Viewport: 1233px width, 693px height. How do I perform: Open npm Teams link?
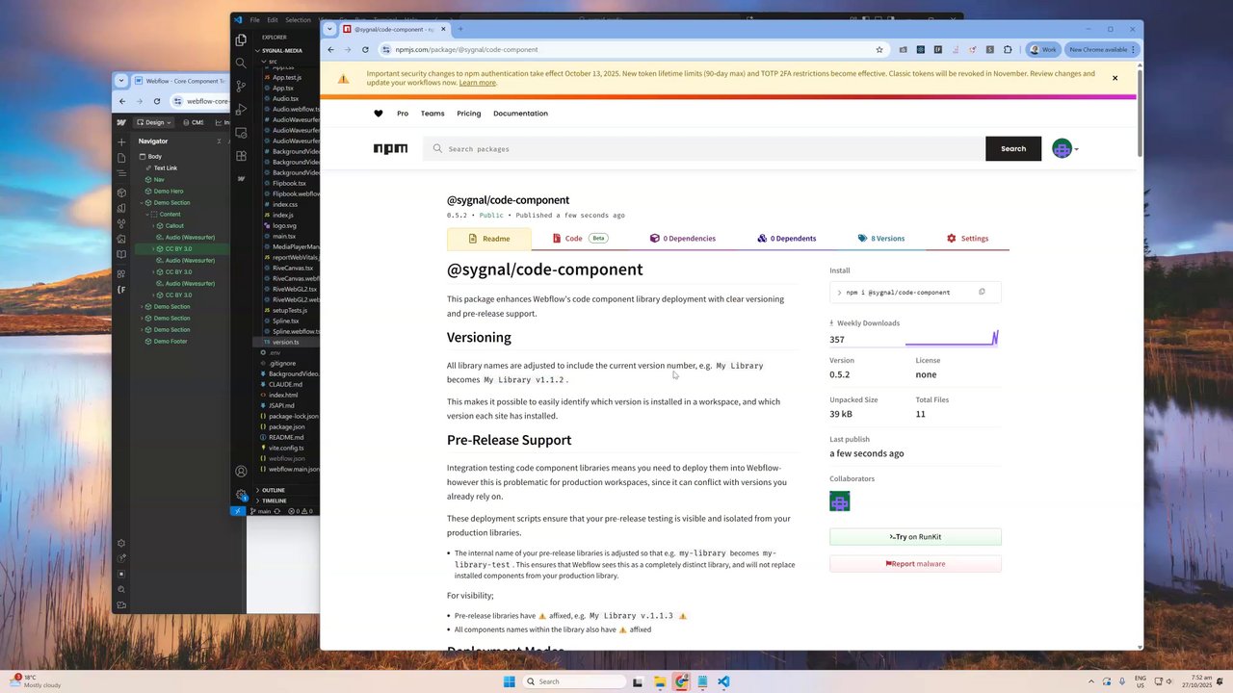[433, 114]
